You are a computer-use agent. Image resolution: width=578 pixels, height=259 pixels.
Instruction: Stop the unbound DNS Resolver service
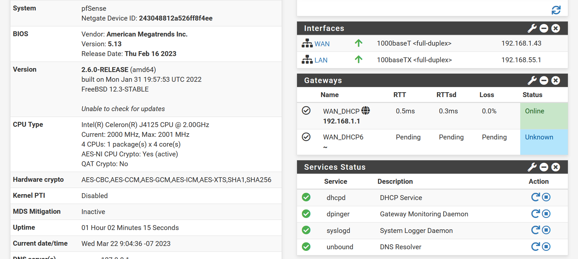(x=546, y=247)
